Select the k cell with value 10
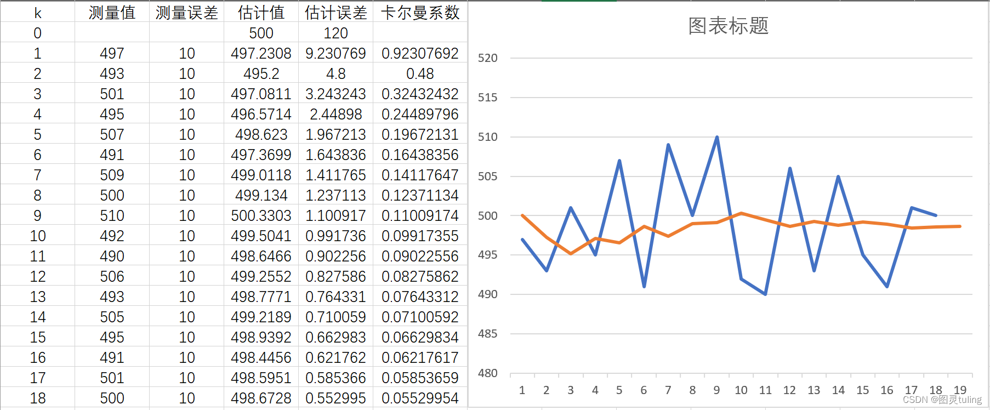Image resolution: width=990 pixels, height=410 pixels. [x=37, y=236]
